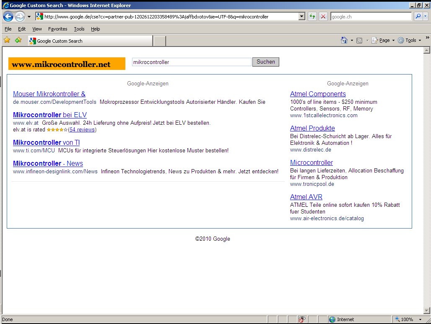The width and height of the screenshot is (431, 324).
Task: Click the Suchen button
Action: (266, 62)
